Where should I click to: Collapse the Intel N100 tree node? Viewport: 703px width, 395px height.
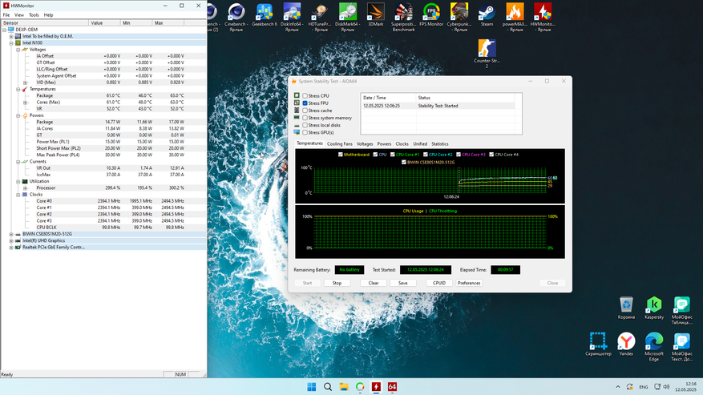11,42
